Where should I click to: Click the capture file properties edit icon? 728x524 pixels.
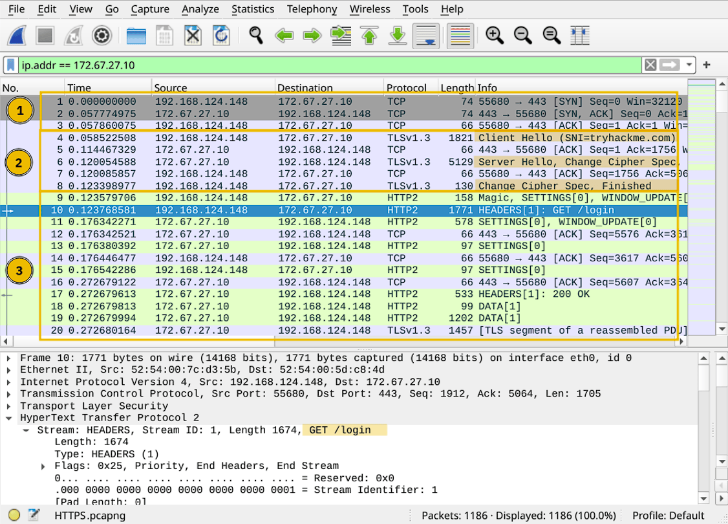[34, 515]
